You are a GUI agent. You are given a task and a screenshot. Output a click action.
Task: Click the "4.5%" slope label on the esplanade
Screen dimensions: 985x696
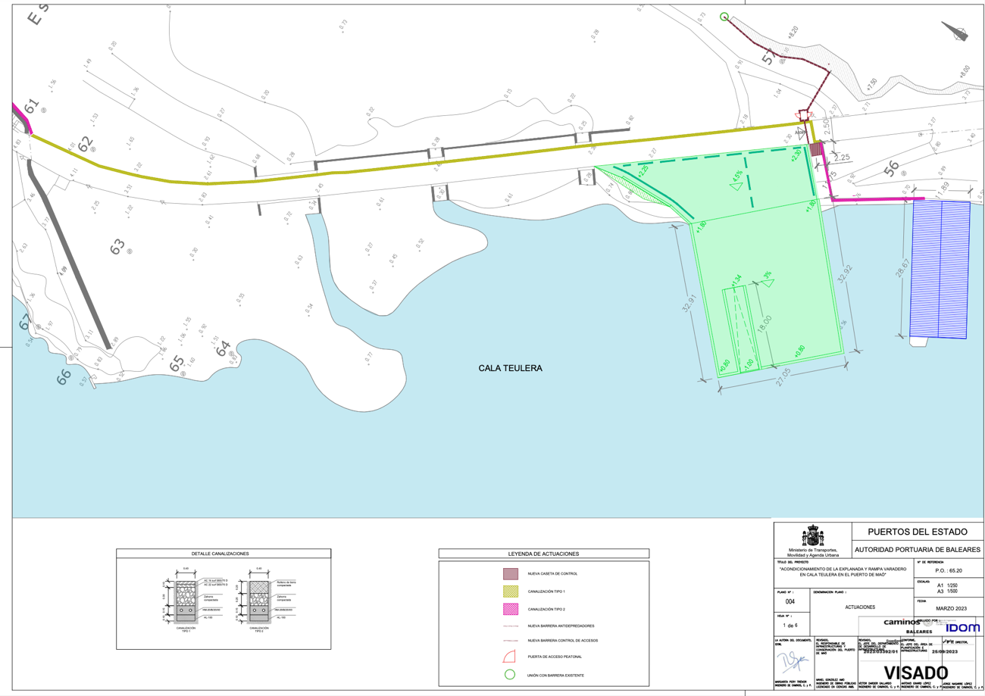click(736, 177)
